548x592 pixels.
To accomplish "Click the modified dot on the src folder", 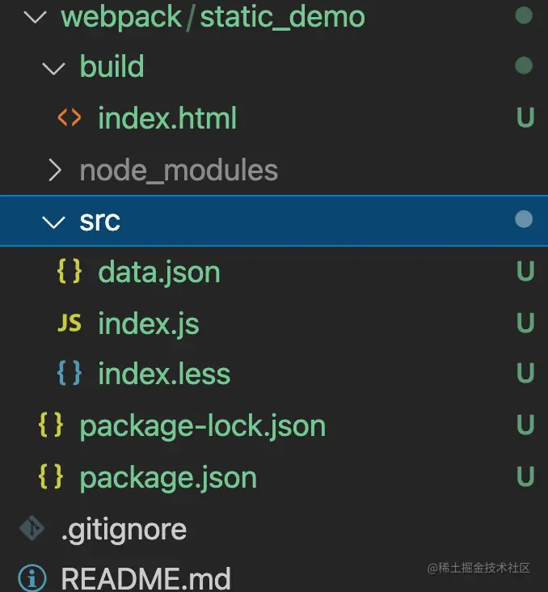I will coord(524,219).
